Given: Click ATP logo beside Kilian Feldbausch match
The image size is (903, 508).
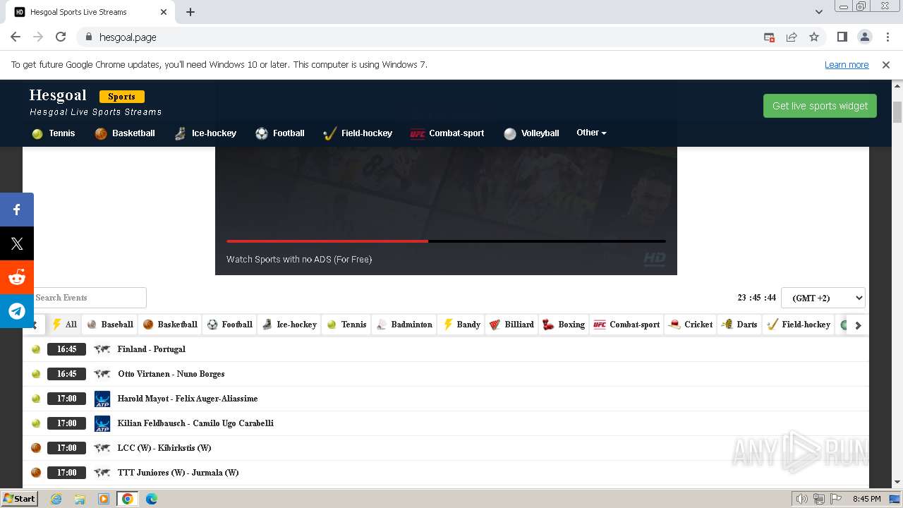Looking at the screenshot, I should pos(102,423).
